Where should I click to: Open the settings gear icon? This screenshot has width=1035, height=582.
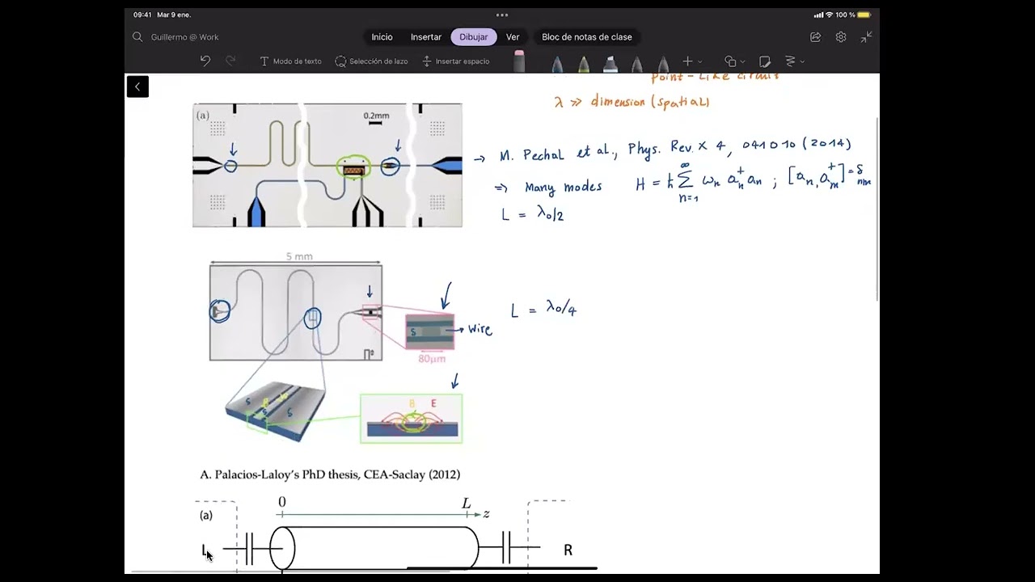pos(841,37)
